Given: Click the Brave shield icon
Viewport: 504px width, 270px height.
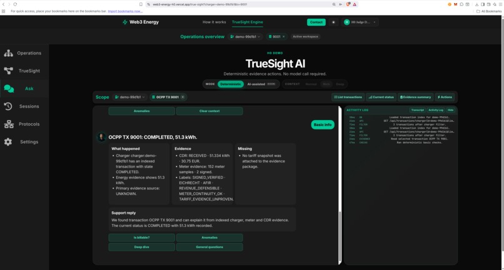Looking at the screenshot, I should click(x=348, y=4).
